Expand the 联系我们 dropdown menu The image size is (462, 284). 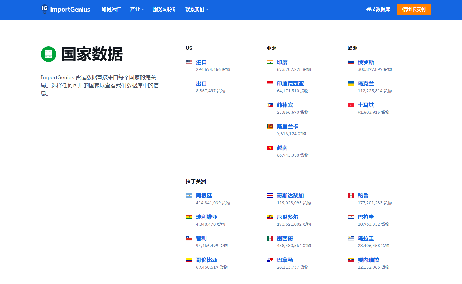[197, 10]
